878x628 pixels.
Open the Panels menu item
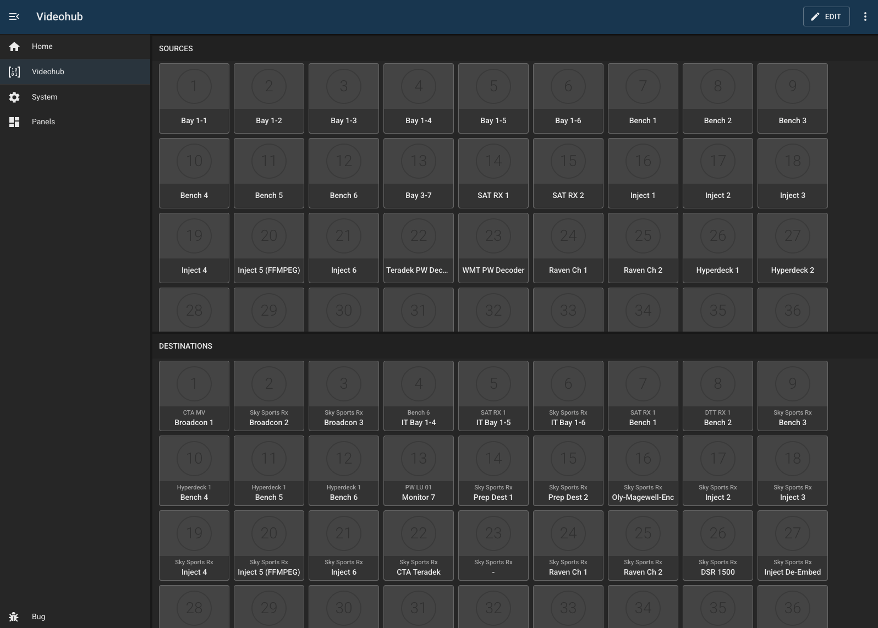[43, 122]
